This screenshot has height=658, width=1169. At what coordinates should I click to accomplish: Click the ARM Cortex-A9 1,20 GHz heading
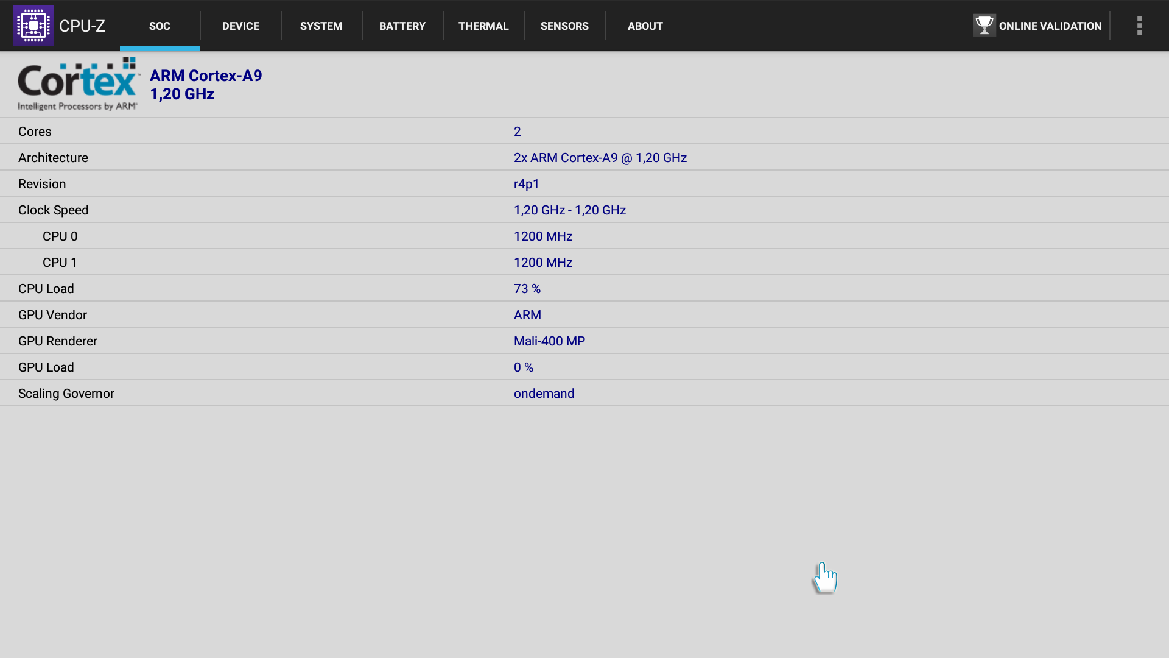point(206,85)
